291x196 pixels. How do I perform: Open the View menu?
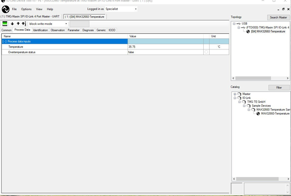pyautogui.click(x=39, y=9)
